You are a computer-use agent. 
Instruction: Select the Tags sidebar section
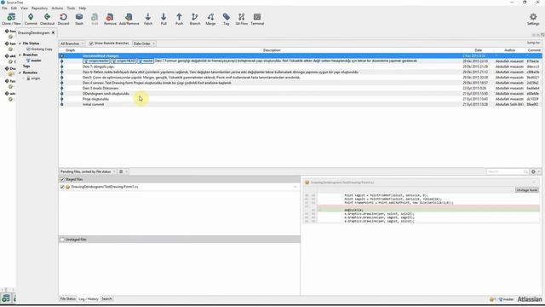[26, 67]
